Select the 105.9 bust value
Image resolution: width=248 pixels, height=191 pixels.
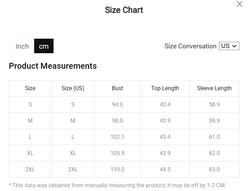[x=117, y=153]
